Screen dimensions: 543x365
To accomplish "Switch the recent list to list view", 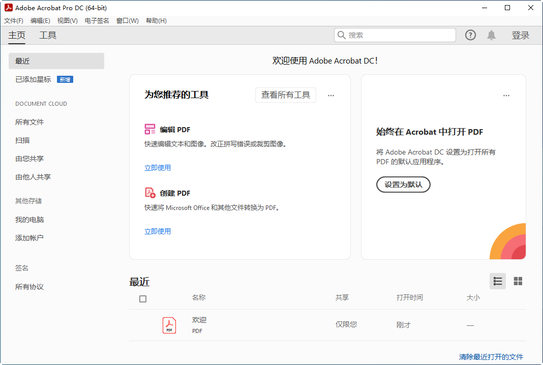I will [x=497, y=281].
